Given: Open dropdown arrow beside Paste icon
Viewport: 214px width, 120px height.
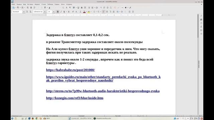Looking at the screenshot, I should pyautogui.click(x=47, y=8).
